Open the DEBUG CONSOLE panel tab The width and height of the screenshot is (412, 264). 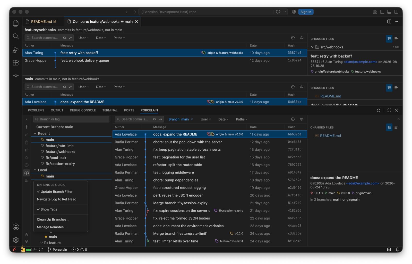coord(83,110)
